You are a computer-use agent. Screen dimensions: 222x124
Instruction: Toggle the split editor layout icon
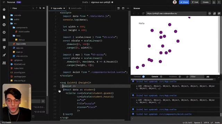coord(119,8)
